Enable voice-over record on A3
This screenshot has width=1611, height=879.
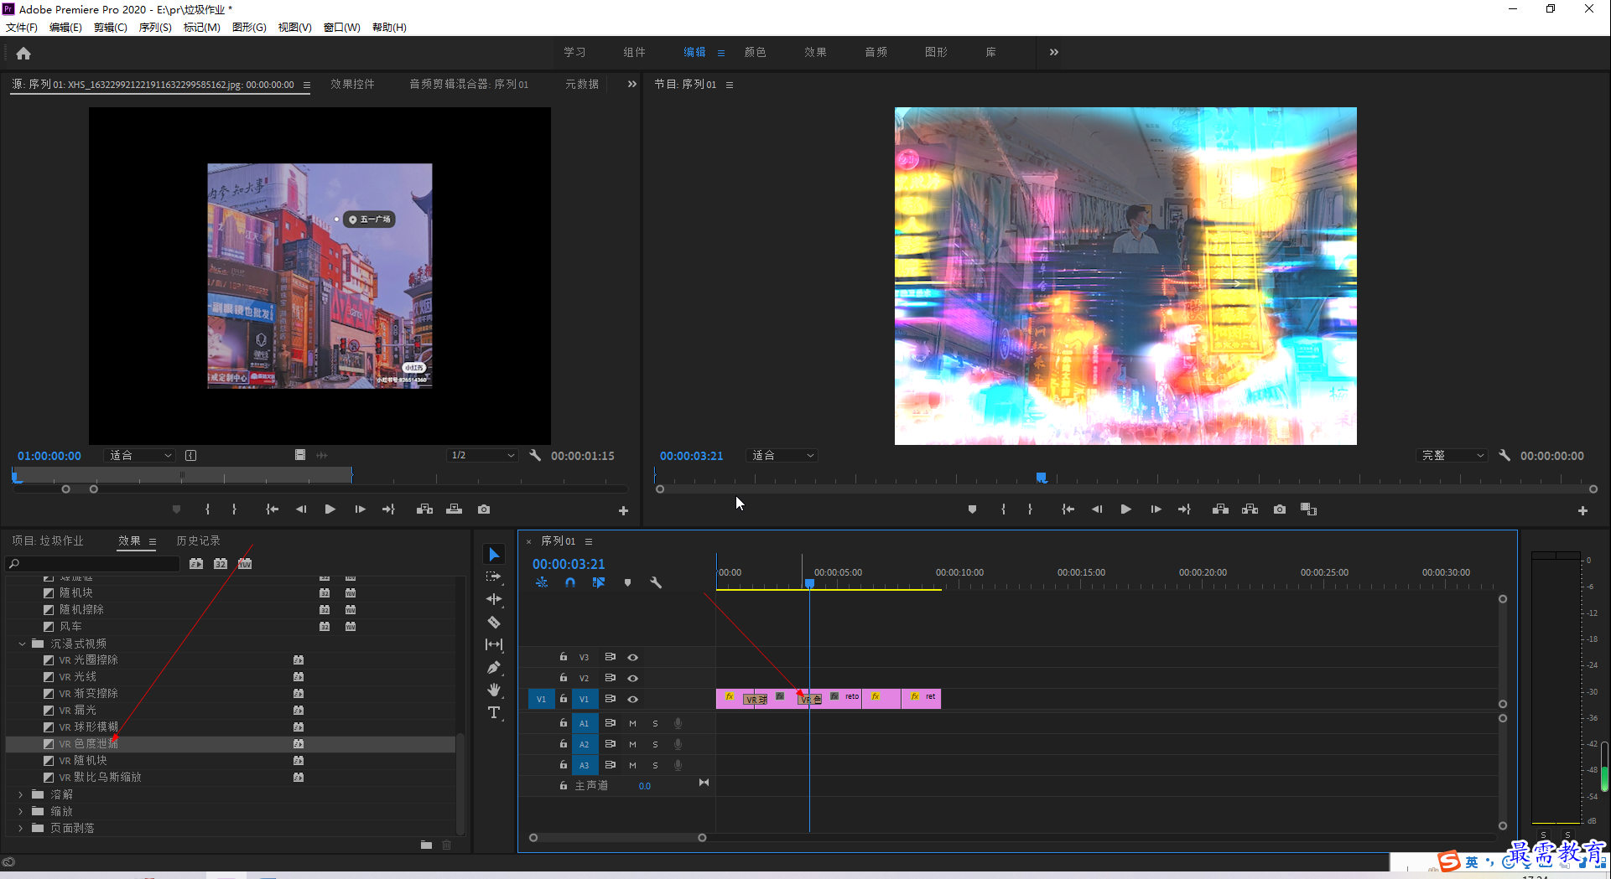[x=678, y=765]
